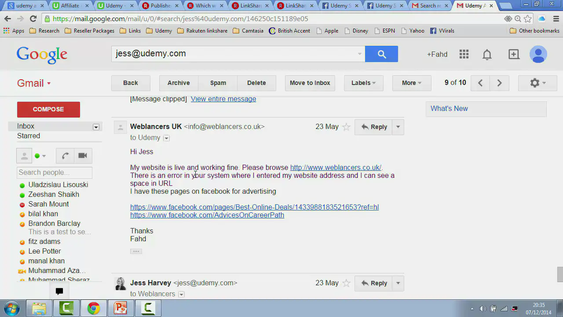Start a video call camera icon
Screen dimensions: 563x317
(82, 155)
